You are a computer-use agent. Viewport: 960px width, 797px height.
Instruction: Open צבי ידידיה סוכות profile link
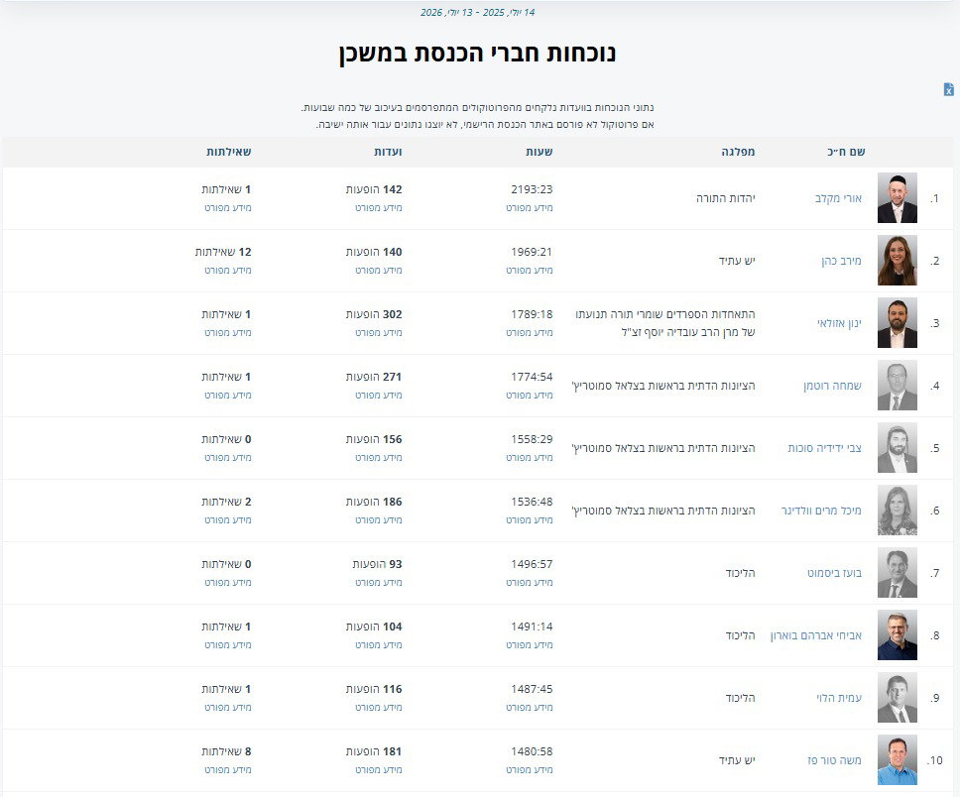(x=825, y=448)
